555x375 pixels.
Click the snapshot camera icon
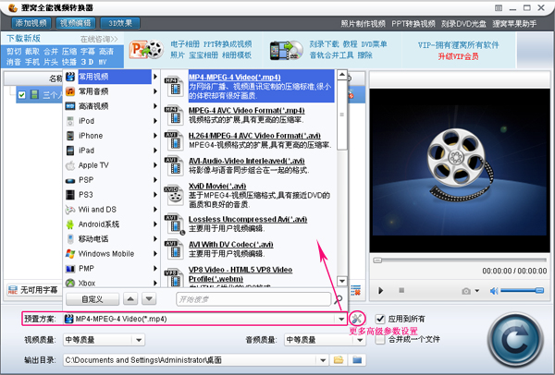pyautogui.click(x=466, y=291)
